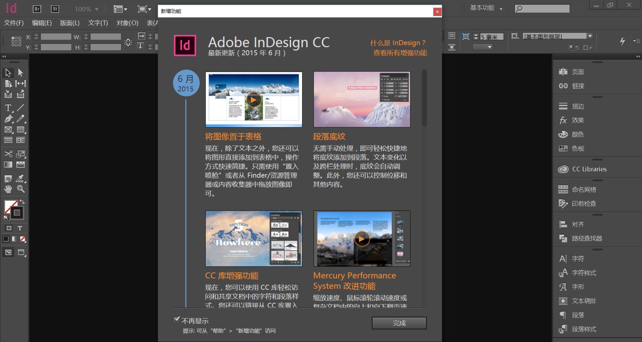Select the Zoom tool magnifier

[21, 189]
